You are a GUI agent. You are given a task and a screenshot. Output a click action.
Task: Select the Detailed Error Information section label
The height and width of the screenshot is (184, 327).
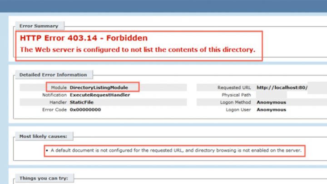(53, 75)
